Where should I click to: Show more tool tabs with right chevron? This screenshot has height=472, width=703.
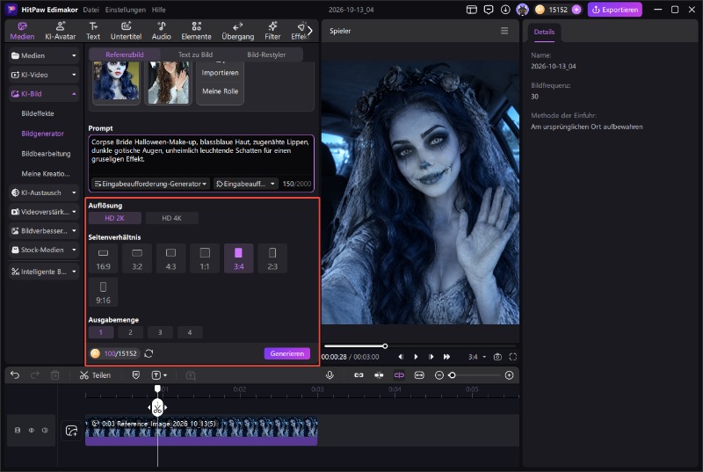coord(310,31)
